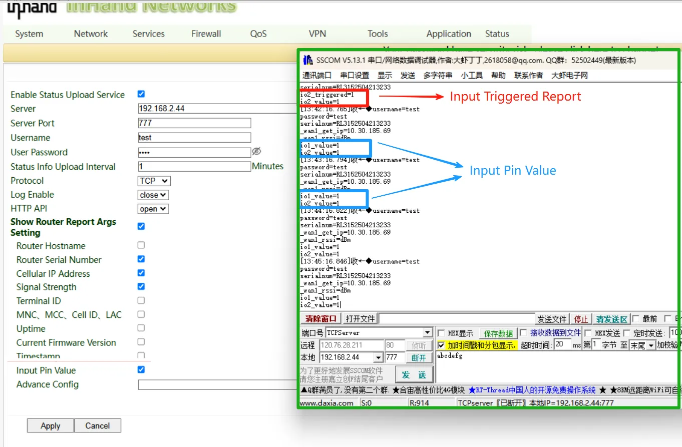Check the MNC, MCC, Cell ID, LAC box
Image resolution: width=682 pixels, height=447 pixels.
[x=141, y=314]
